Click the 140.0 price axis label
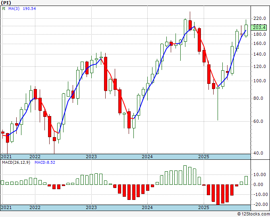 260,54
